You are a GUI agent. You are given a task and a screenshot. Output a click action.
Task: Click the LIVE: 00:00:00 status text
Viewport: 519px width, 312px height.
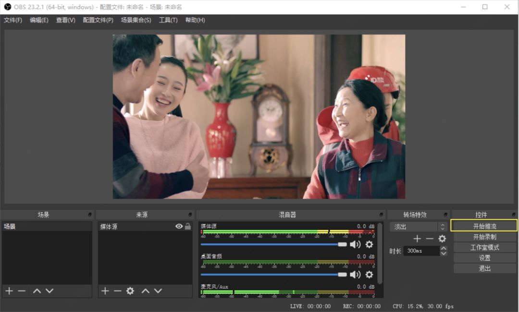pos(310,306)
